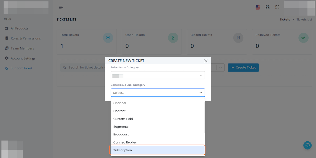Select Canned Replies option

(x=158, y=142)
